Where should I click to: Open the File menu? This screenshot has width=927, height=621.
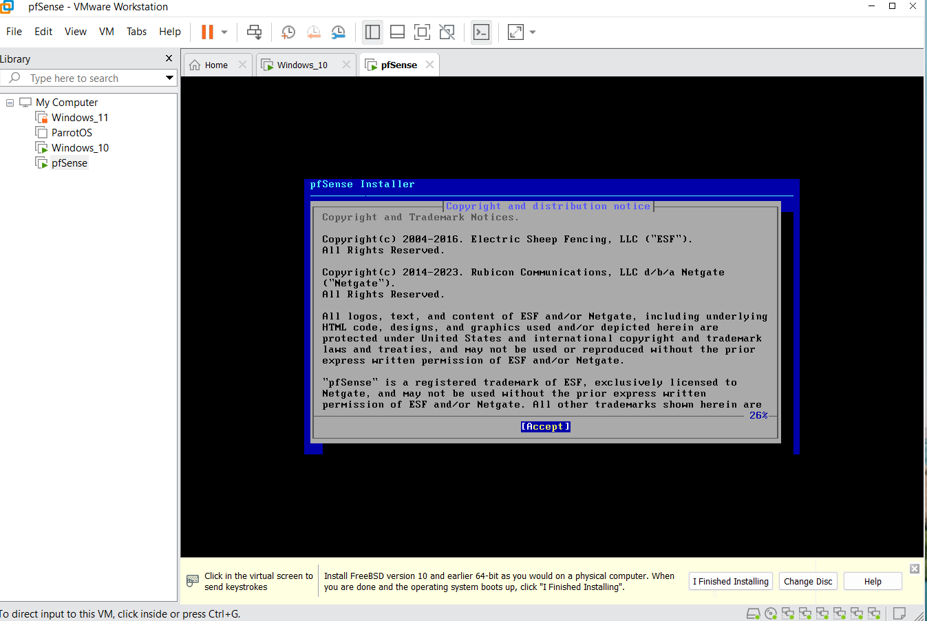14,32
